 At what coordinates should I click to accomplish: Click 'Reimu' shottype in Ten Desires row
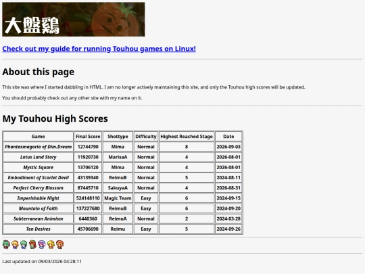pyautogui.click(x=118, y=229)
